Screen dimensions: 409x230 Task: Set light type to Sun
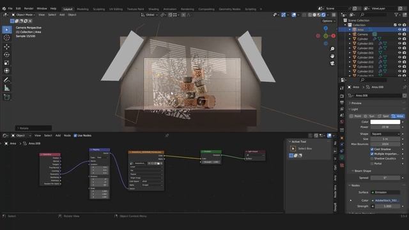369,116
